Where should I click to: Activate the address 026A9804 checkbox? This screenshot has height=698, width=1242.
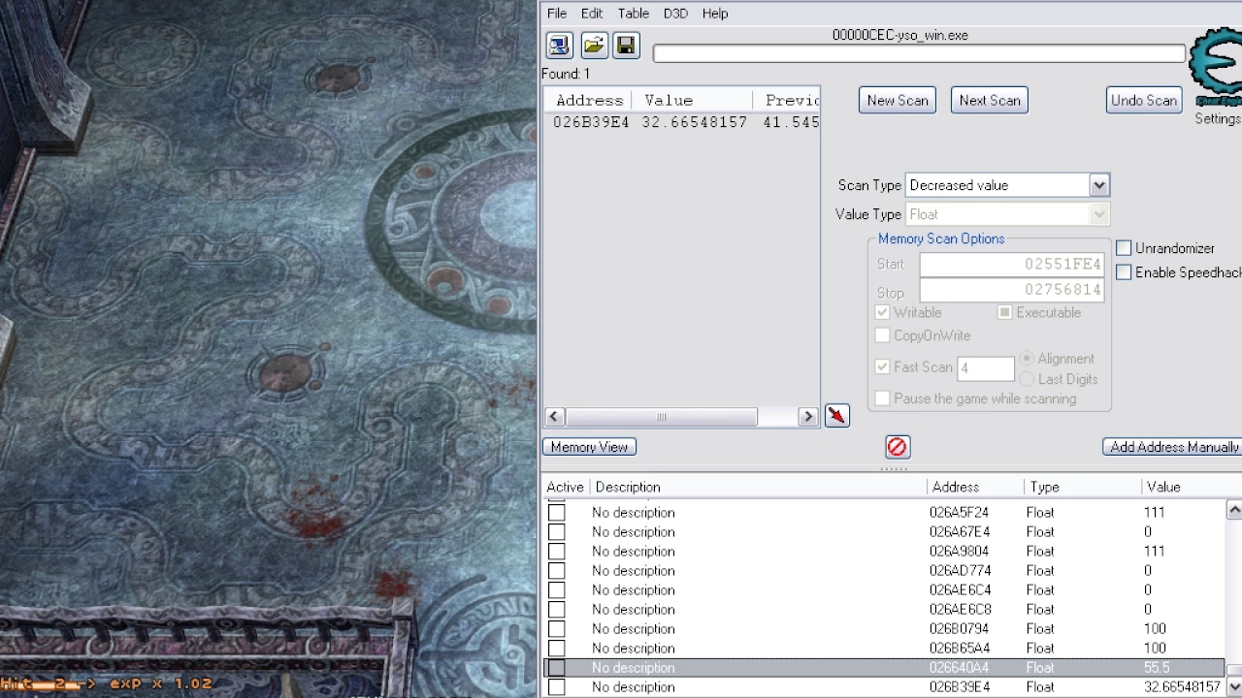[x=556, y=551]
